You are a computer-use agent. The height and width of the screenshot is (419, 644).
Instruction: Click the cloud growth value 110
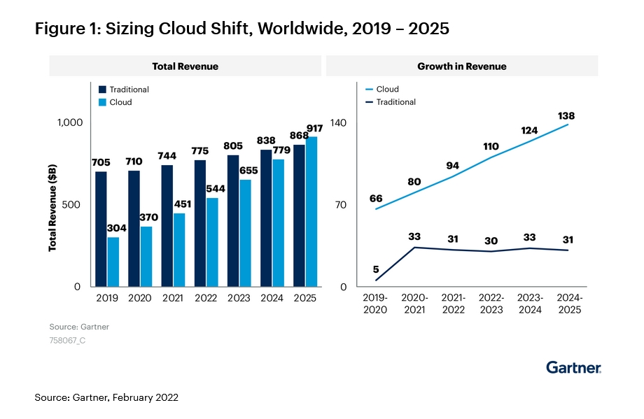pyautogui.click(x=491, y=146)
